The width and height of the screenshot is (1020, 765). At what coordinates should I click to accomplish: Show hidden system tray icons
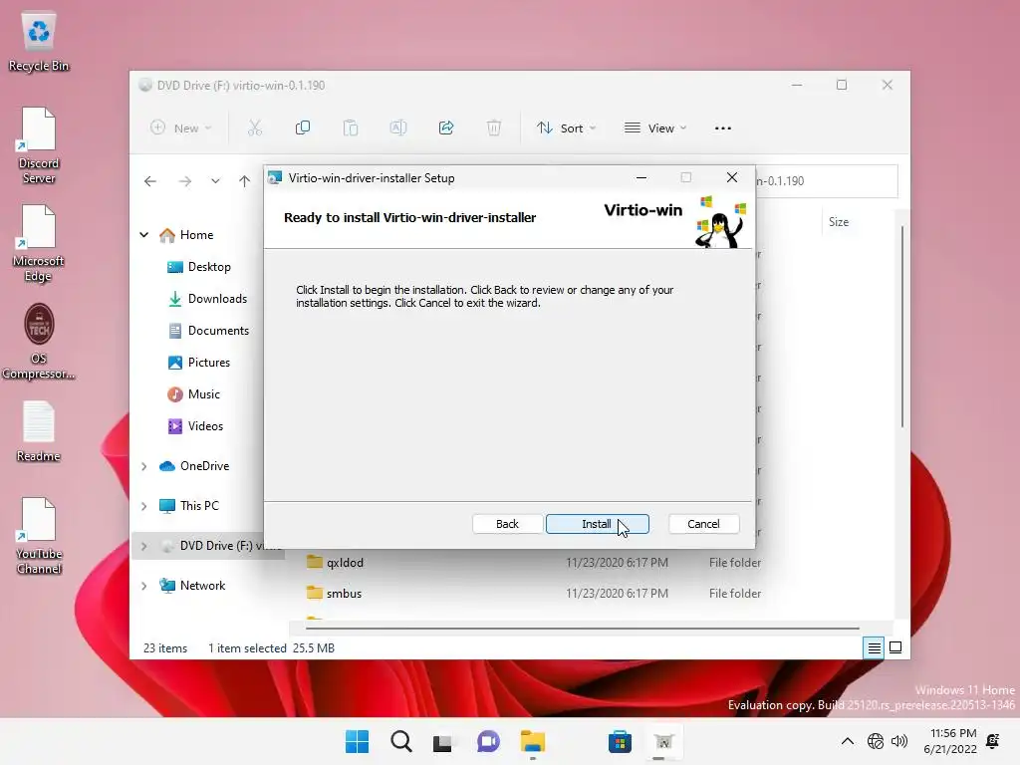(847, 741)
